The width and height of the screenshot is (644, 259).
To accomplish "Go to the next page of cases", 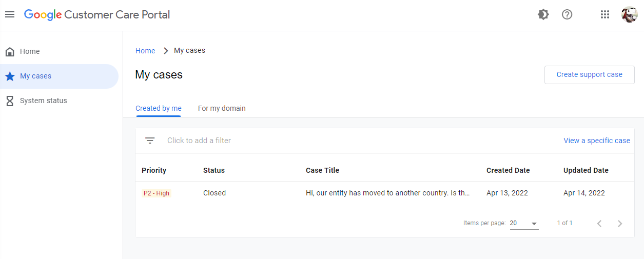I will (620, 224).
